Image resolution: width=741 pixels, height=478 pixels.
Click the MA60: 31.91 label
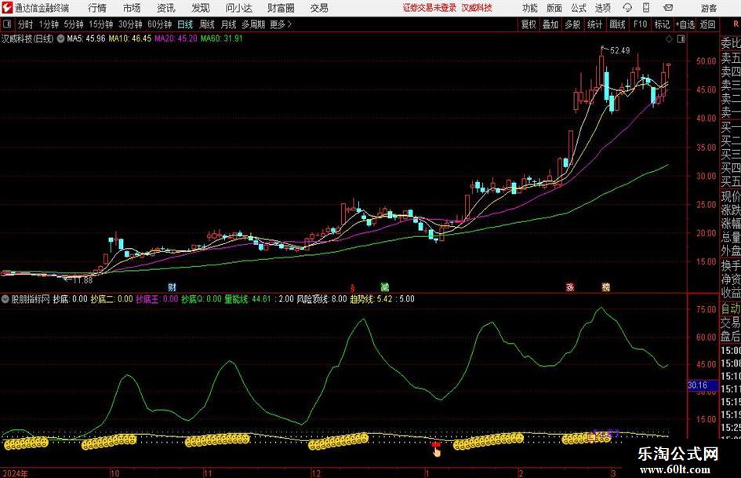click(x=221, y=38)
